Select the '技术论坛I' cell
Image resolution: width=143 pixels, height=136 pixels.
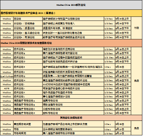28,84
